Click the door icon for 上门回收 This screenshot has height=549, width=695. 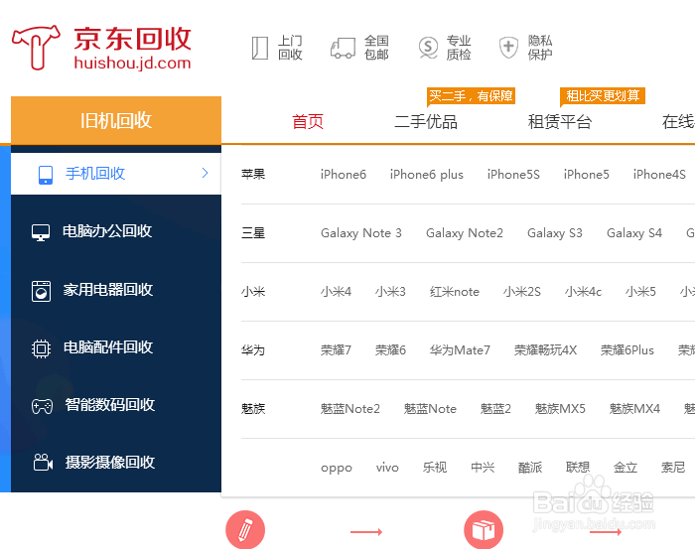[260, 48]
